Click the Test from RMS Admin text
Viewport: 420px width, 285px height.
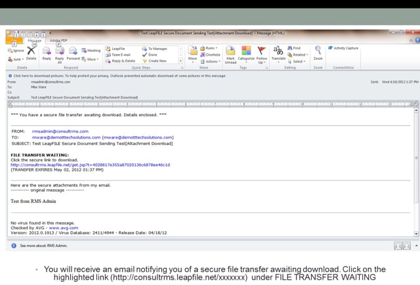tap(33, 201)
